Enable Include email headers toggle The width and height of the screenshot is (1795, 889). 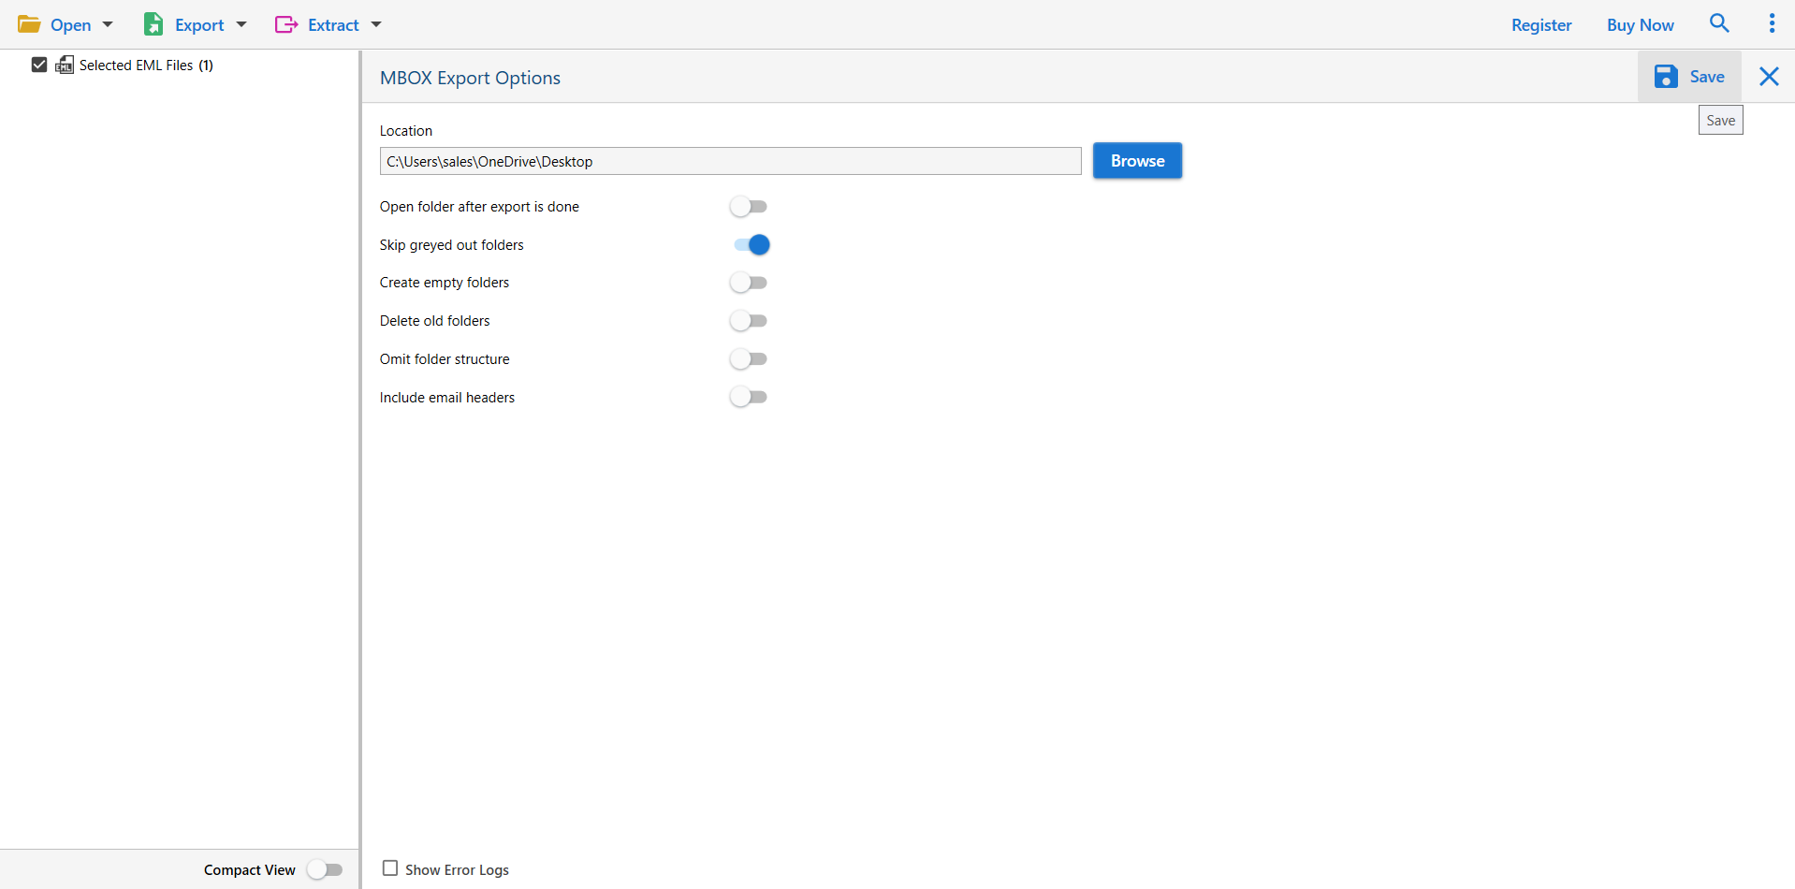pyautogui.click(x=749, y=398)
